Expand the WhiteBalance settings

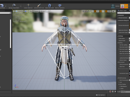tap(120, 86)
